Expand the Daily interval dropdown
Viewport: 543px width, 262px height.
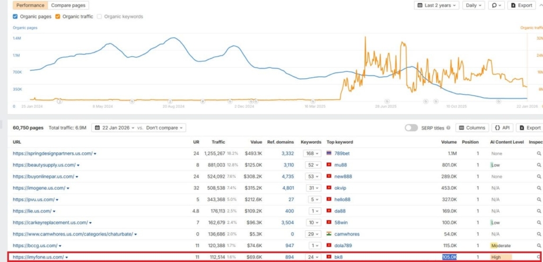click(x=473, y=5)
